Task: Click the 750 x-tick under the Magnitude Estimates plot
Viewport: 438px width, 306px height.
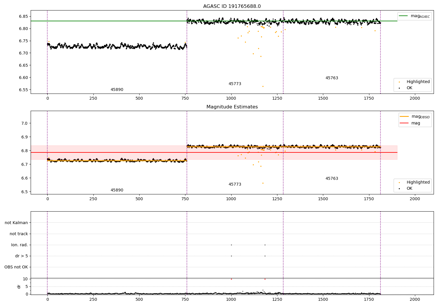Action: tap(185, 199)
